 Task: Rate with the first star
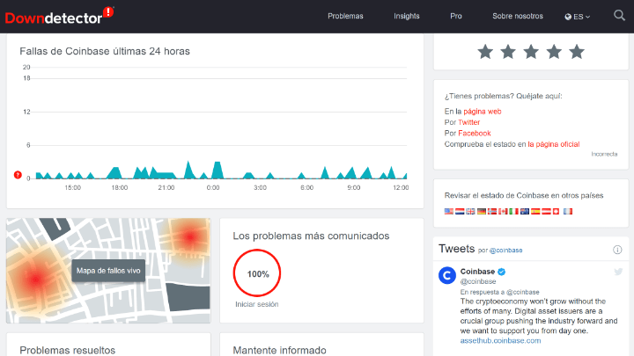pyautogui.click(x=485, y=52)
